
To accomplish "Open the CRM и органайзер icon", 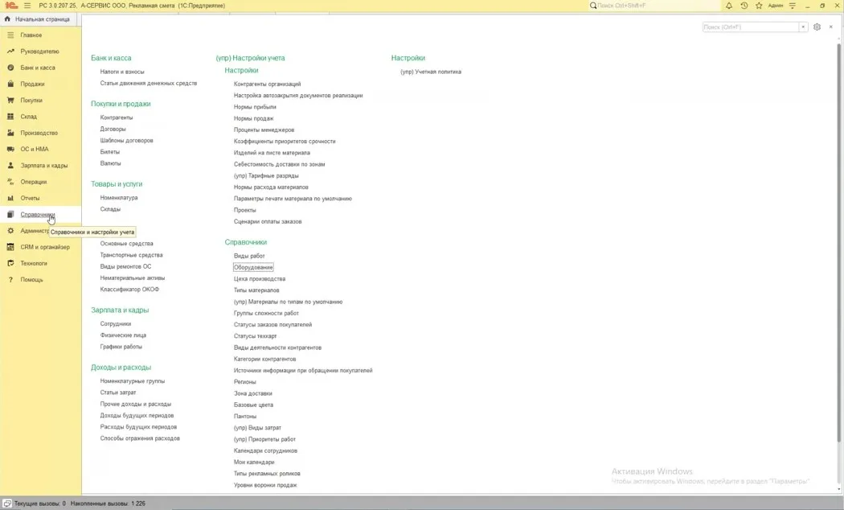I will point(10,247).
